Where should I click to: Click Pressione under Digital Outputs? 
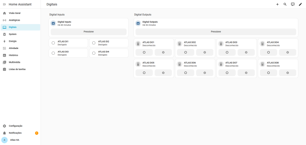click(x=216, y=32)
